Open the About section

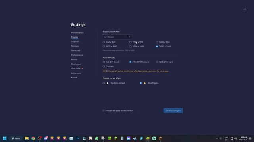74,78
